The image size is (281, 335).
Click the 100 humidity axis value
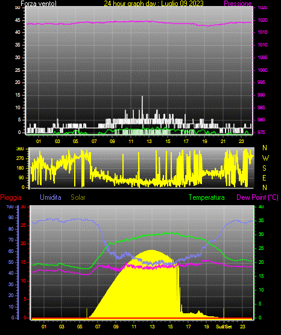[10, 206]
